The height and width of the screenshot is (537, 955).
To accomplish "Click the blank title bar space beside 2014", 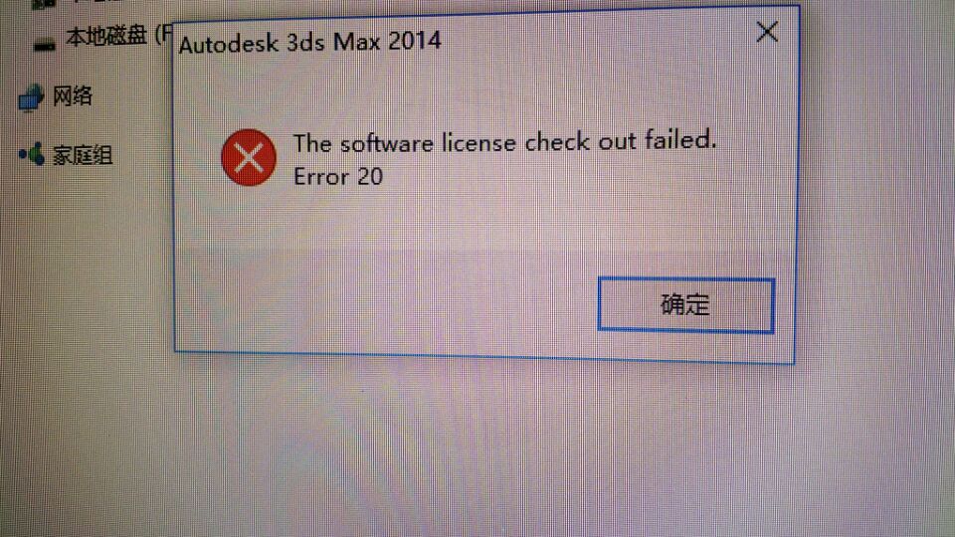I will (597, 40).
